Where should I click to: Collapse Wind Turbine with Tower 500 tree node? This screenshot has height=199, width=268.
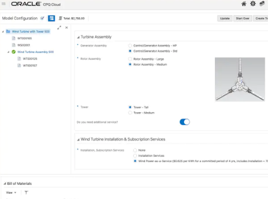[x=3, y=32]
